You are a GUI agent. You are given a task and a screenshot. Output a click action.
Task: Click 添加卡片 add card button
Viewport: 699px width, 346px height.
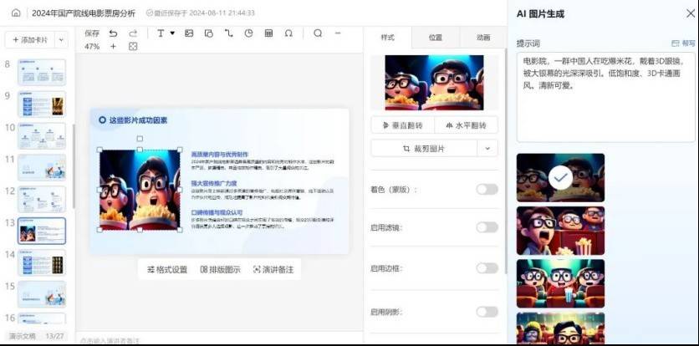tap(29, 40)
